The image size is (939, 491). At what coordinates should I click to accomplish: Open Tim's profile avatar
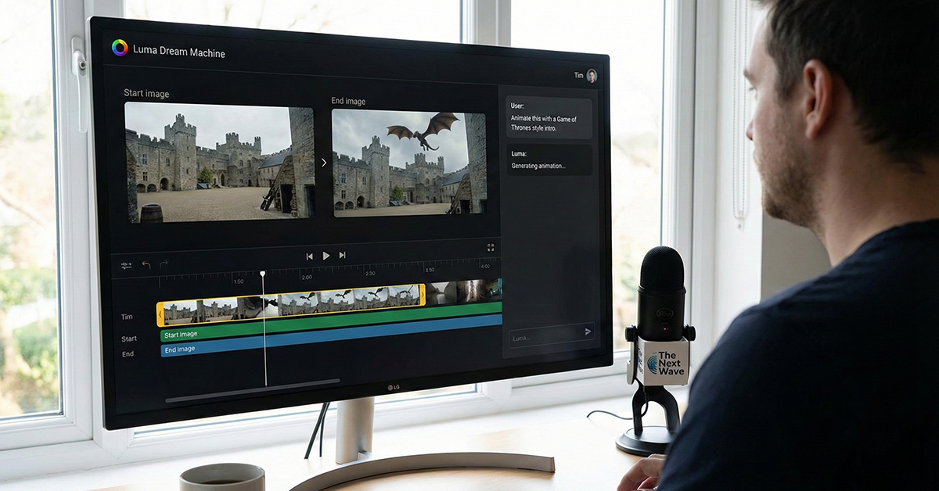(x=592, y=76)
